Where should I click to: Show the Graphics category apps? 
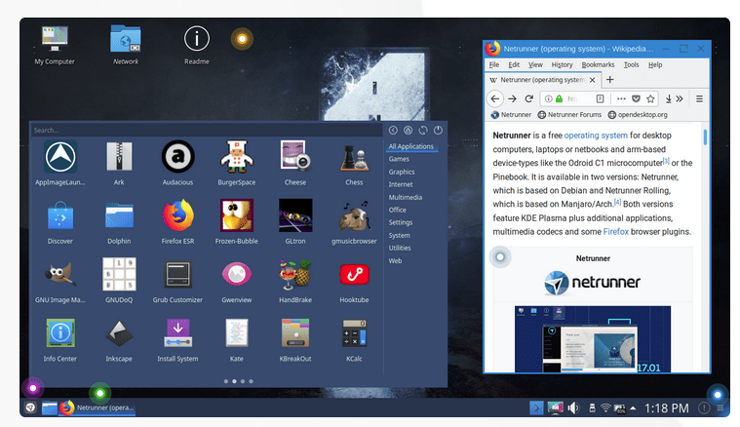[402, 172]
